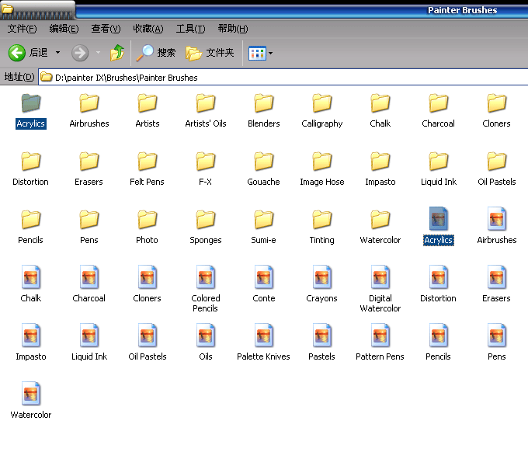Select the Liquid Ink image file
The image size is (528, 452).
(x=89, y=342)
